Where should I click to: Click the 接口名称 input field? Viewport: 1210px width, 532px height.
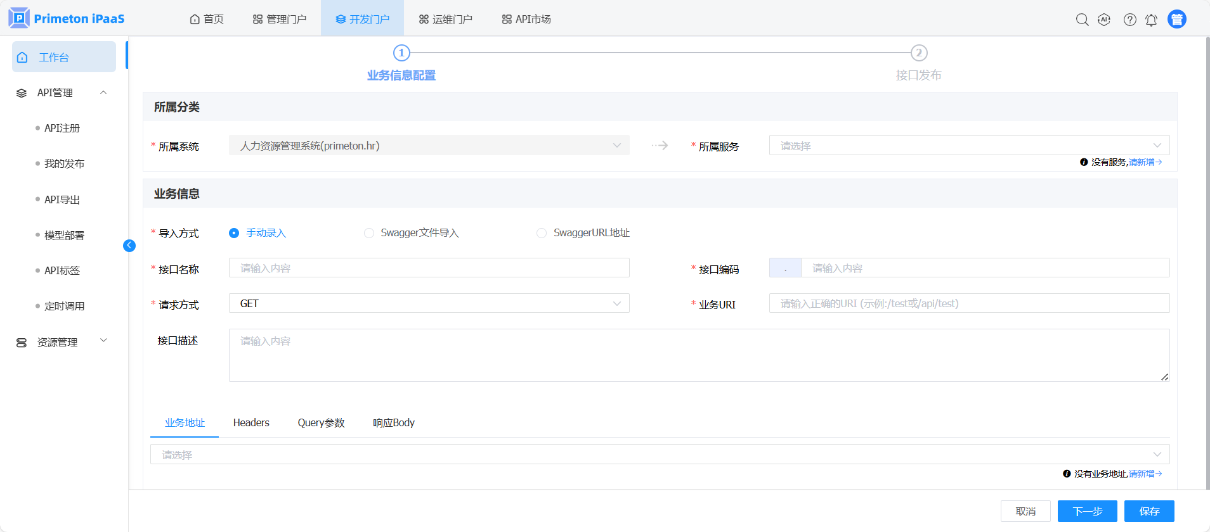point(429,269)
